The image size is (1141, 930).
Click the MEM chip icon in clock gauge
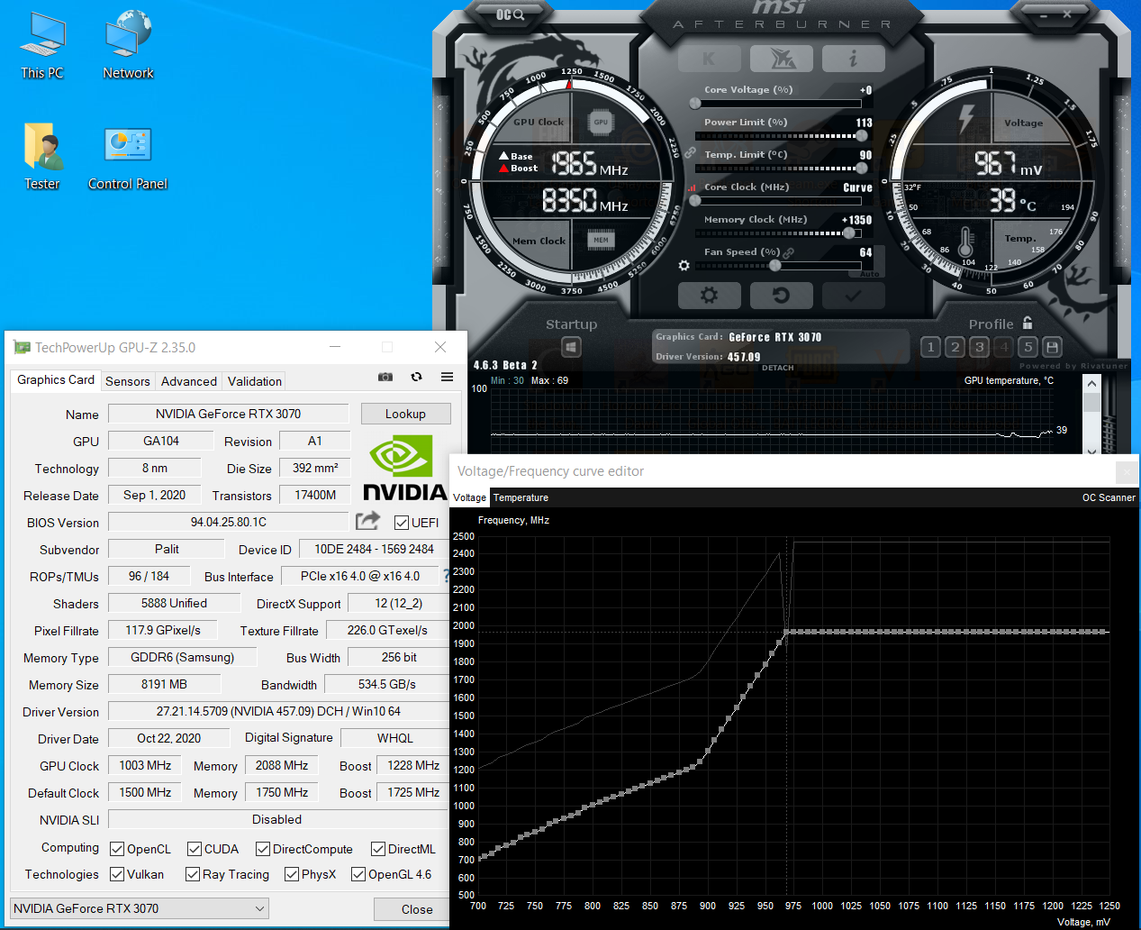(x=601, y=240)
